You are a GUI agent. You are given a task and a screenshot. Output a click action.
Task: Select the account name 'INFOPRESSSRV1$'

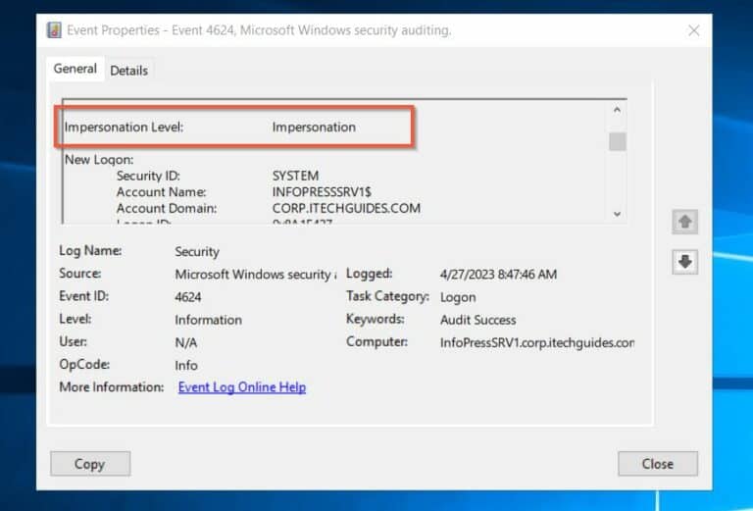pos(322,192)
